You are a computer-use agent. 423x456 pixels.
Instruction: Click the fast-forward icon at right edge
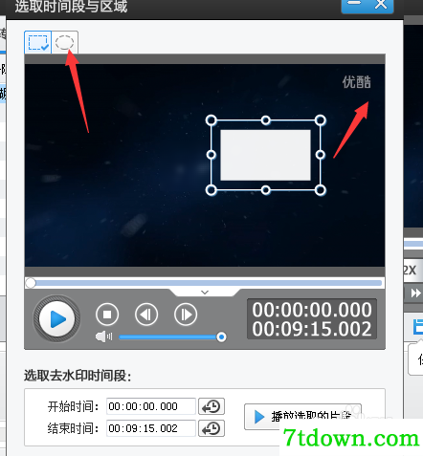pyautogui.click(x=415, y=293)
